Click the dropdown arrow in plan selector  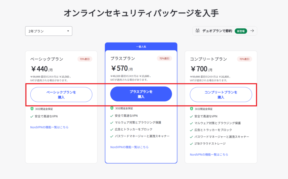(68, 31)
